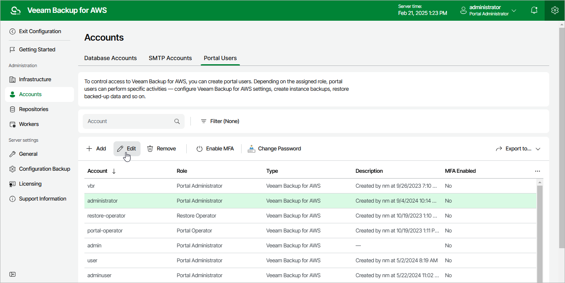
Task: Open column options three-dots menu
Action: 538,171
